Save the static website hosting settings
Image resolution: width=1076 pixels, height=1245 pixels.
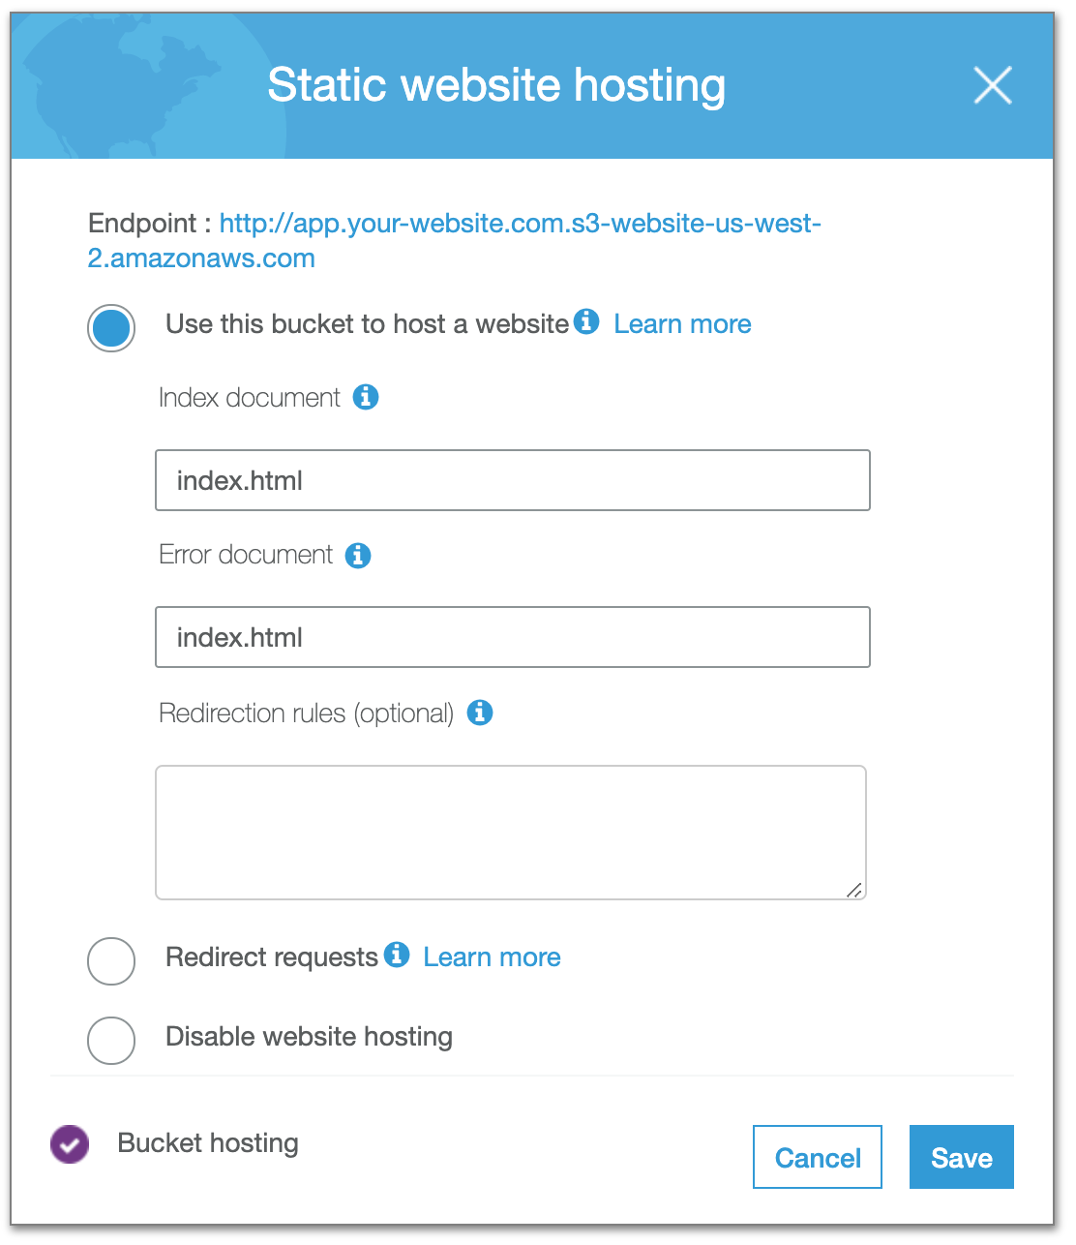tap(961, 1157)
